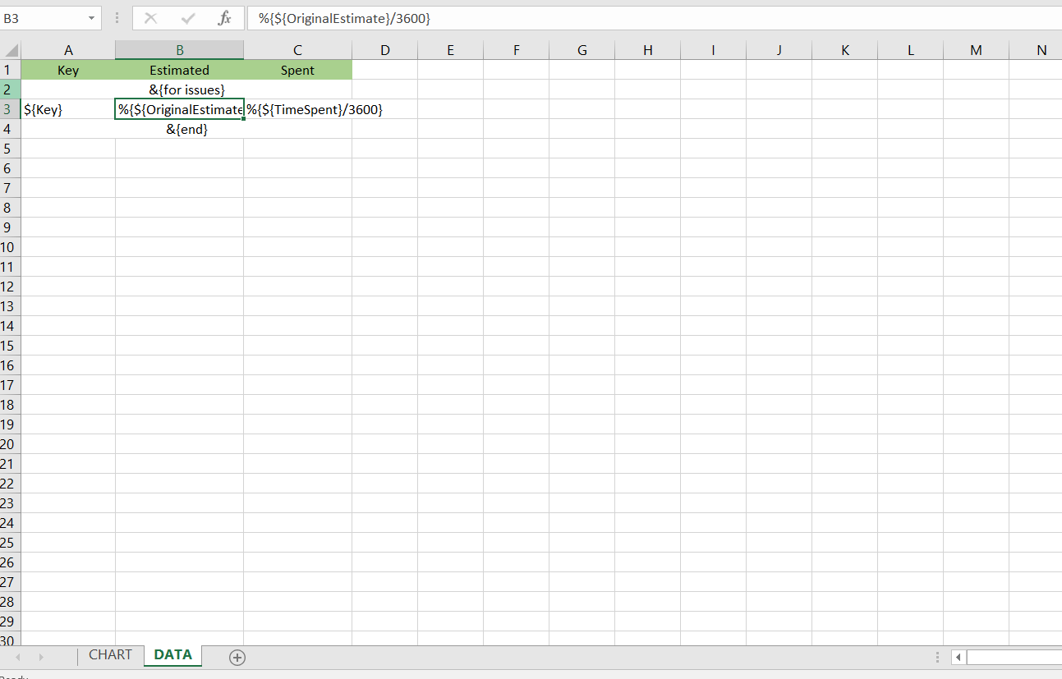Viewport: 1062px width, 679px height.
Task: Select row 1 header
Action: tap(10, 70)
